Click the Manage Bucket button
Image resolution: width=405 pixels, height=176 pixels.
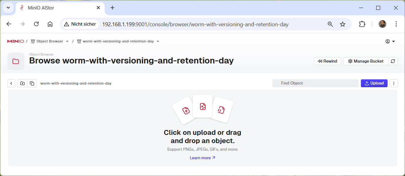pyautogui.click(x=365, y=61)
